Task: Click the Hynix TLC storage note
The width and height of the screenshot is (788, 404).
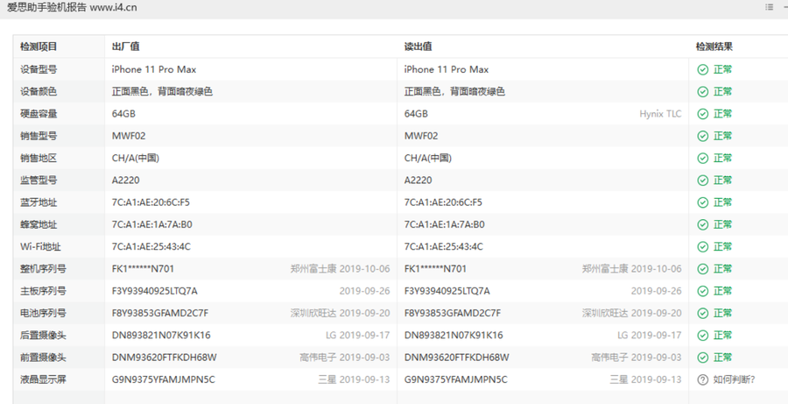Action: click(x=660, y=114)
